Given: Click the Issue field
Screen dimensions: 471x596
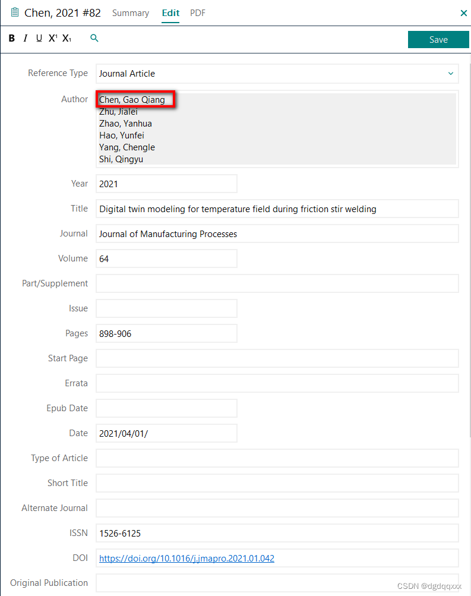Looking at the screenshot, I should coord(166,308).
